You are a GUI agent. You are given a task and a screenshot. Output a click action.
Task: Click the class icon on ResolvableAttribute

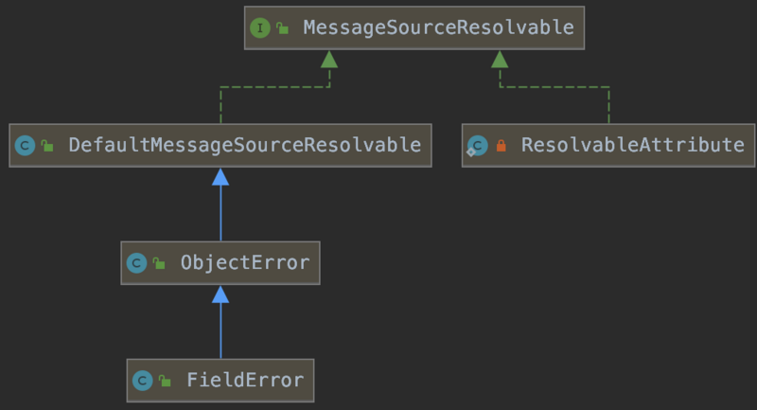click(x=478, y=146)
